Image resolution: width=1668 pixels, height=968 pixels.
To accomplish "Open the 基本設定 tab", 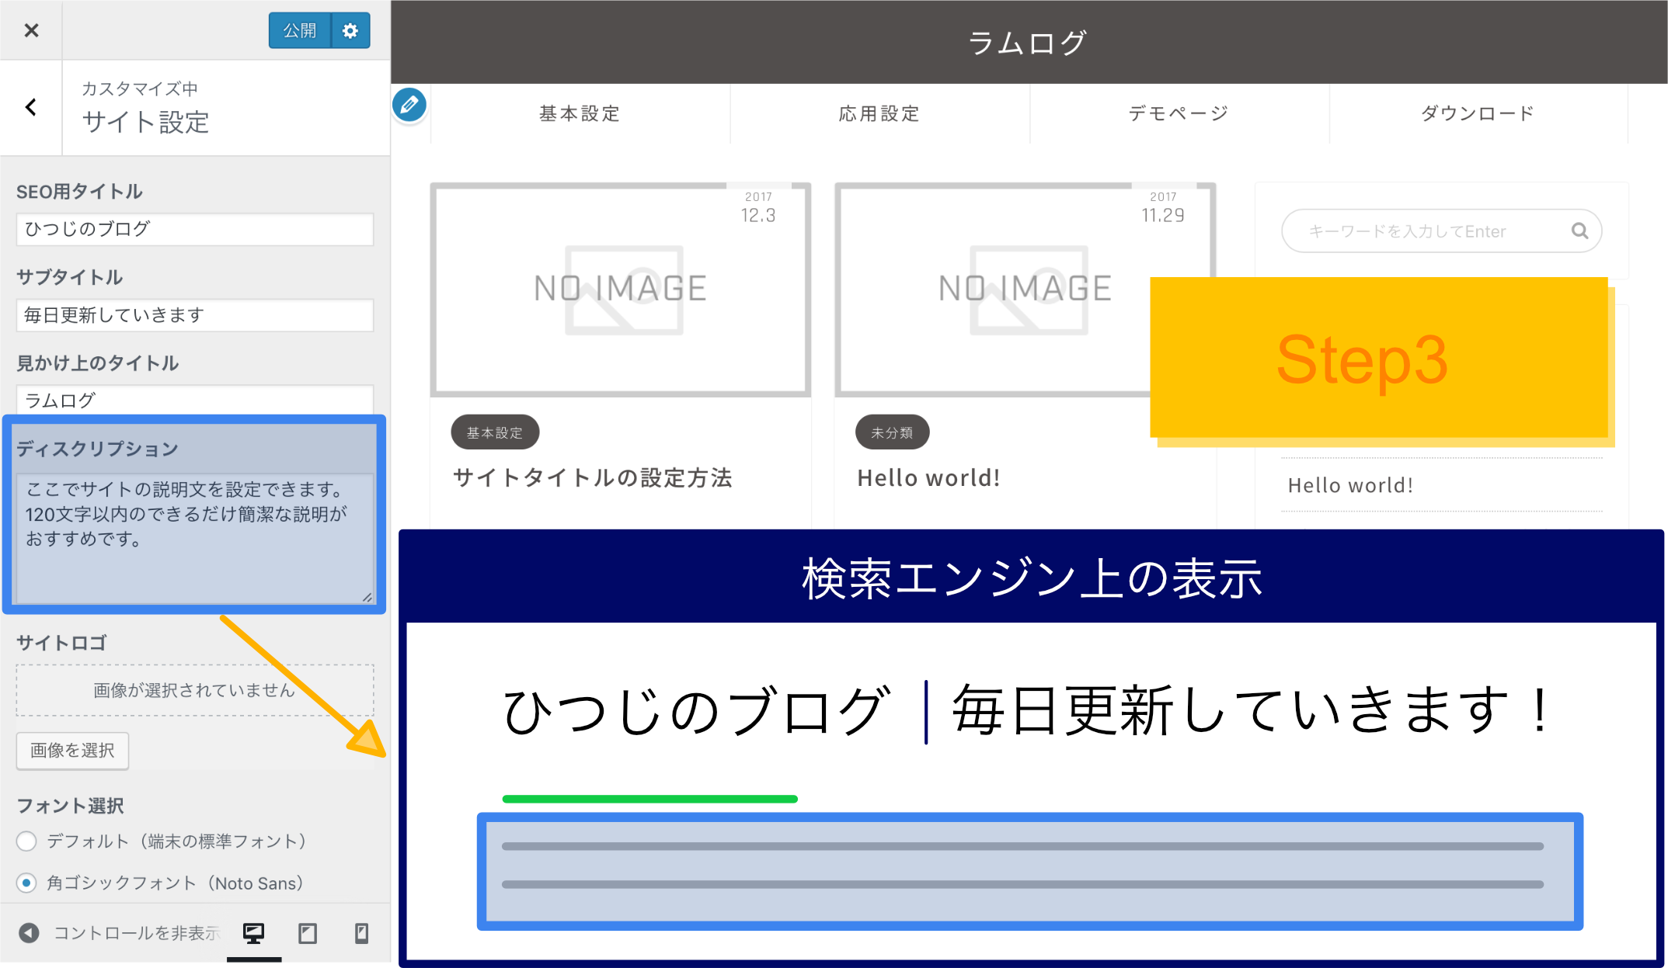I will (x=578, y=113).
